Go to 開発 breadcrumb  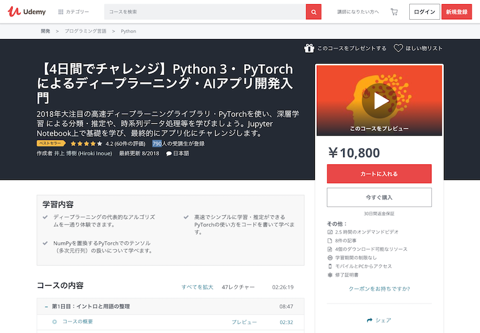(46, 31)
